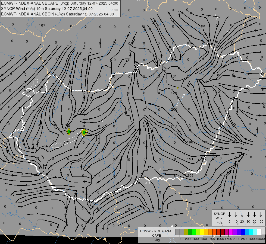Click the wind arrow above the 20 label

[242, 214]
